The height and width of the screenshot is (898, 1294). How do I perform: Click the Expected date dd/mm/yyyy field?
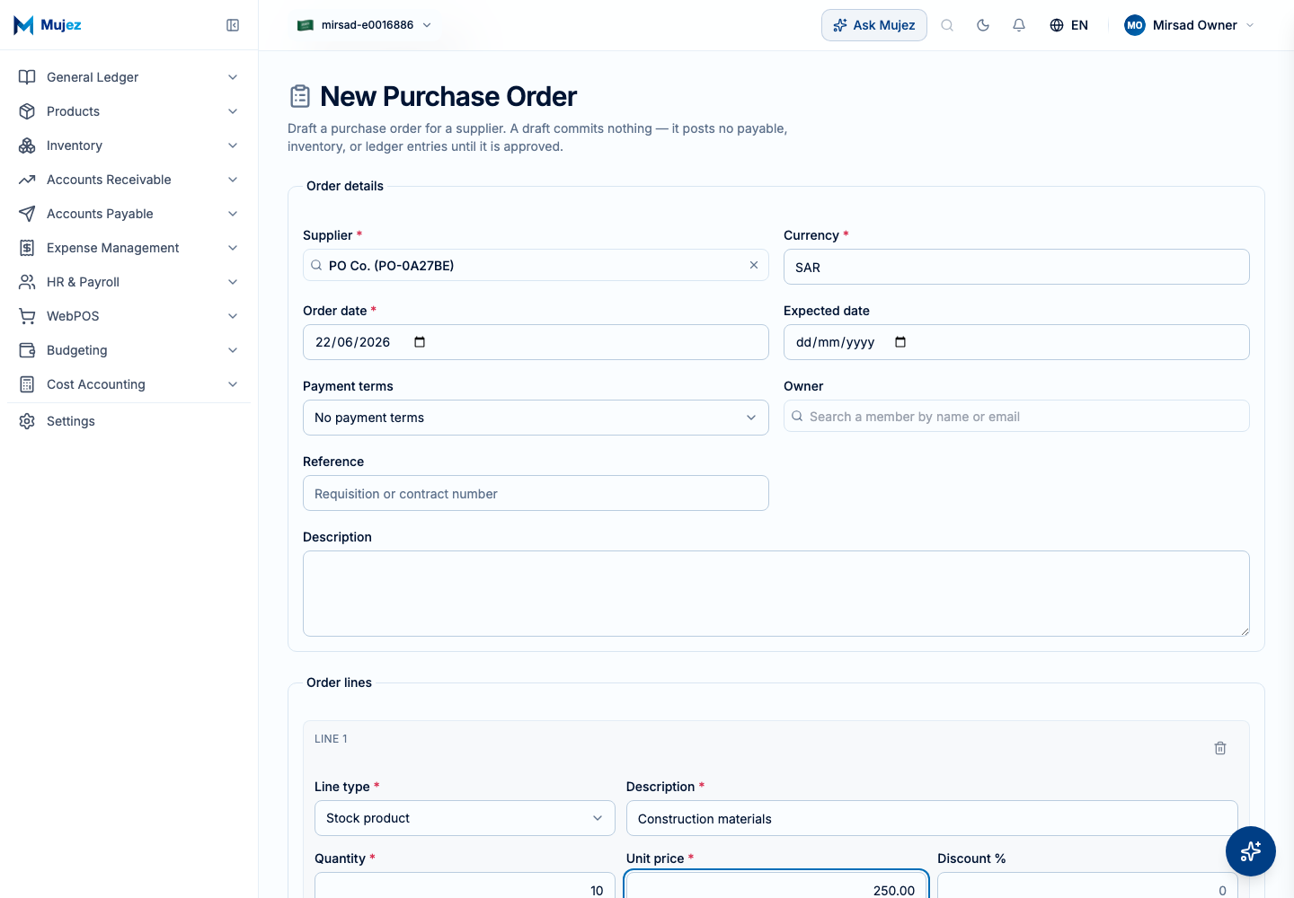tap(1016, 342)
